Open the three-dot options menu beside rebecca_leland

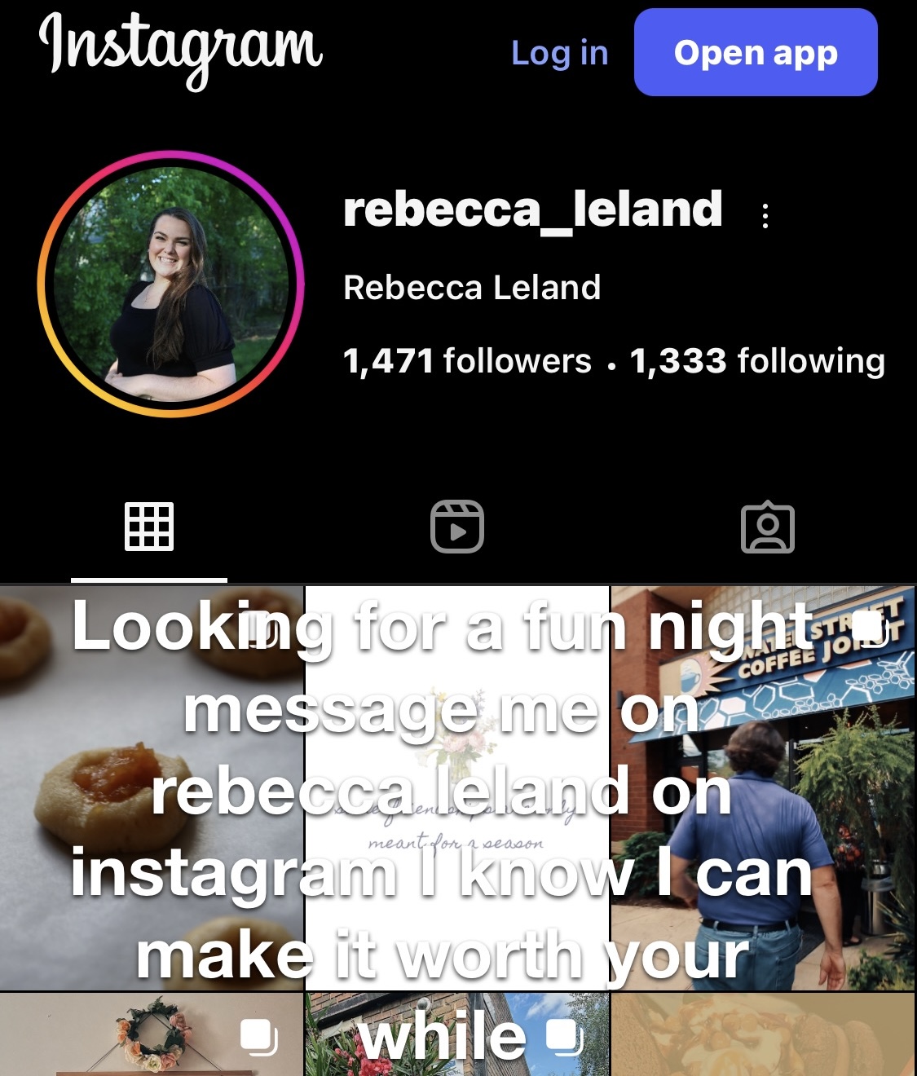pyautogui.click(x=765, y=215)
